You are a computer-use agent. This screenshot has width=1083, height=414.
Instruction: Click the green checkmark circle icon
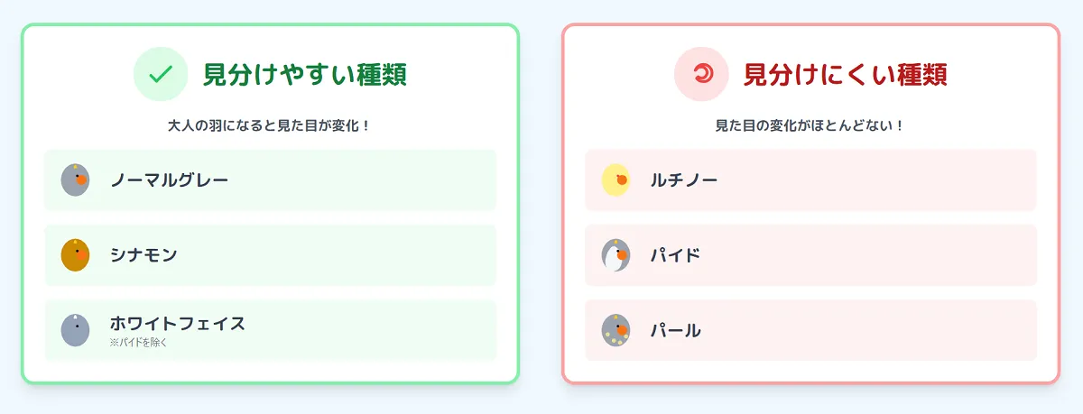[x=160, y=73]
